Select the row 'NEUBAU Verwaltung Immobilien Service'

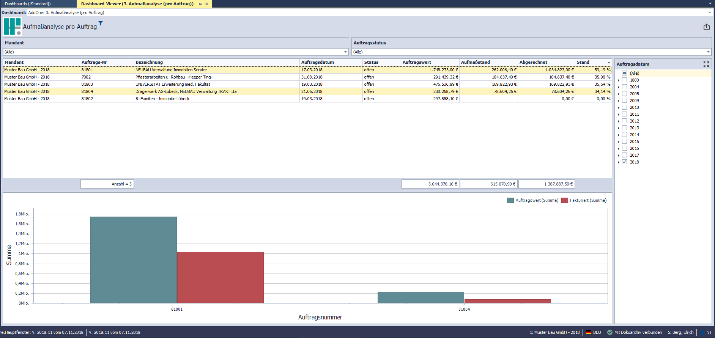pos(307,70)
